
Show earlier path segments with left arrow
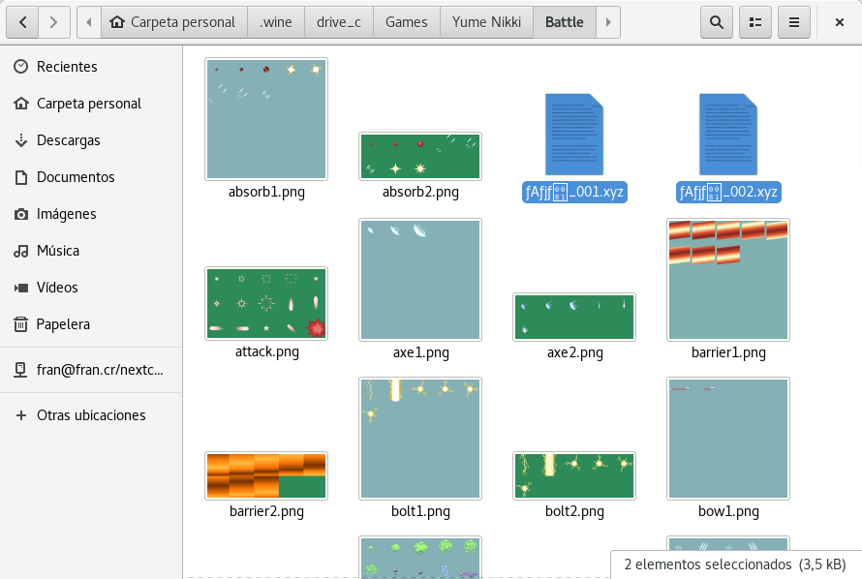[x=89, y=22]
